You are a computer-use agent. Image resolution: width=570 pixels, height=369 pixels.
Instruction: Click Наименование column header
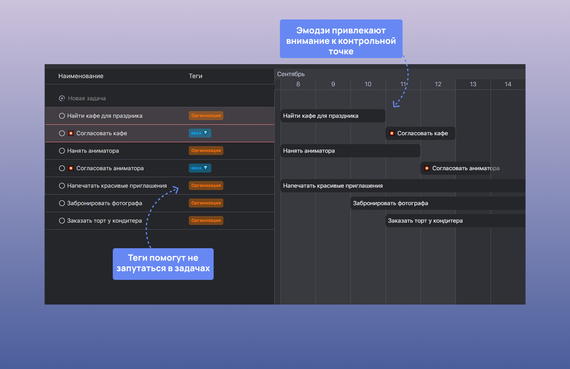[x=81, y=76]
